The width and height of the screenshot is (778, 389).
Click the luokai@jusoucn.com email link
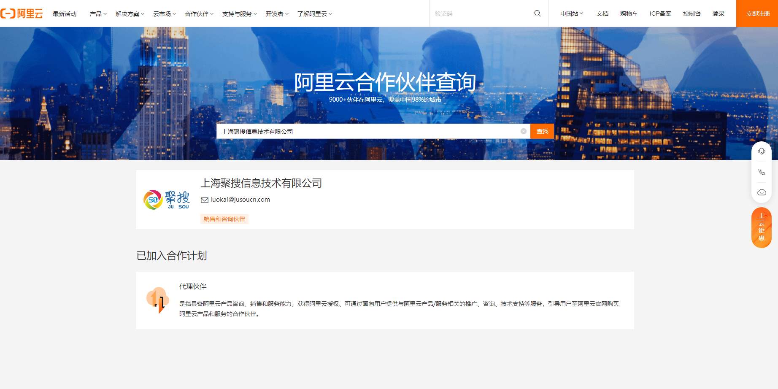coord(240,200)
